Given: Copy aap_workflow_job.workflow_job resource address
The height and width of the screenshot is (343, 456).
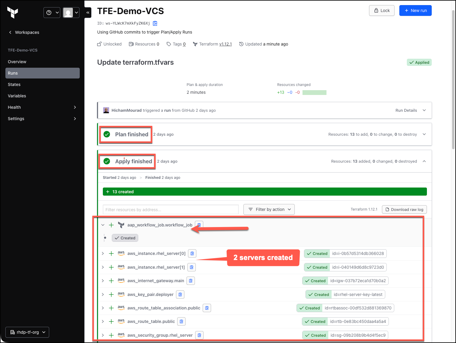Looking at the screenshot, I should pos(199,225).
